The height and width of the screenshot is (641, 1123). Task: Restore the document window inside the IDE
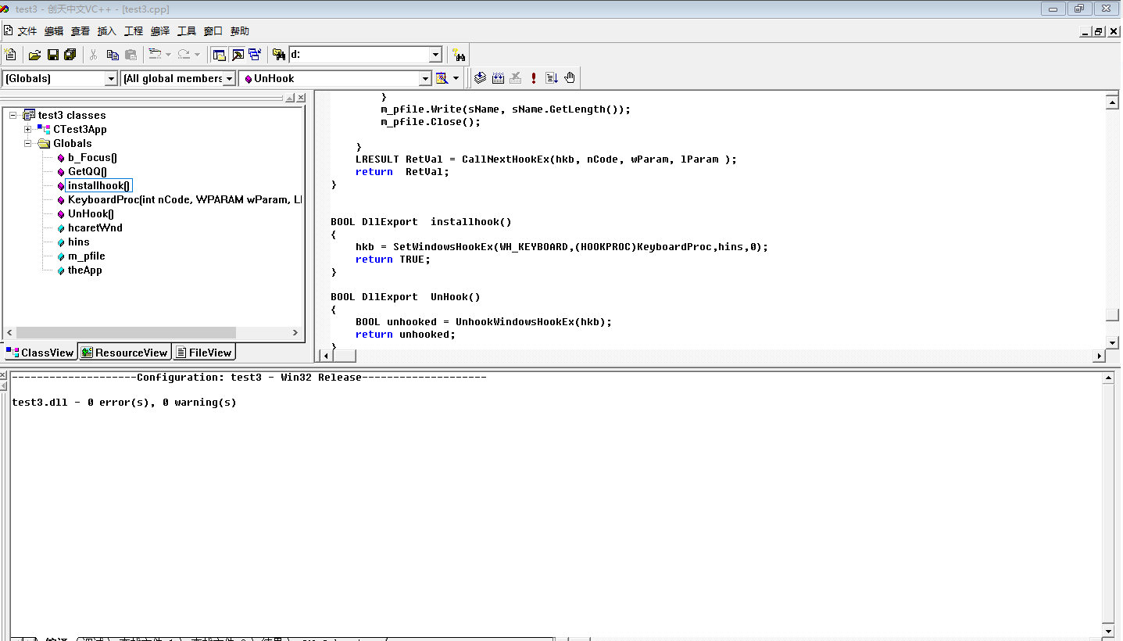[x=1099, y=31]
